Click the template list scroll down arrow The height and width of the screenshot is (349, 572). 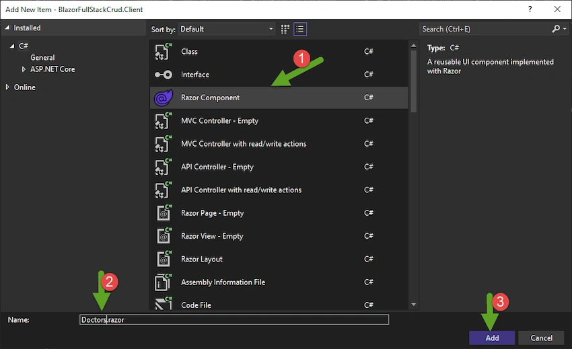pos(413,304)
